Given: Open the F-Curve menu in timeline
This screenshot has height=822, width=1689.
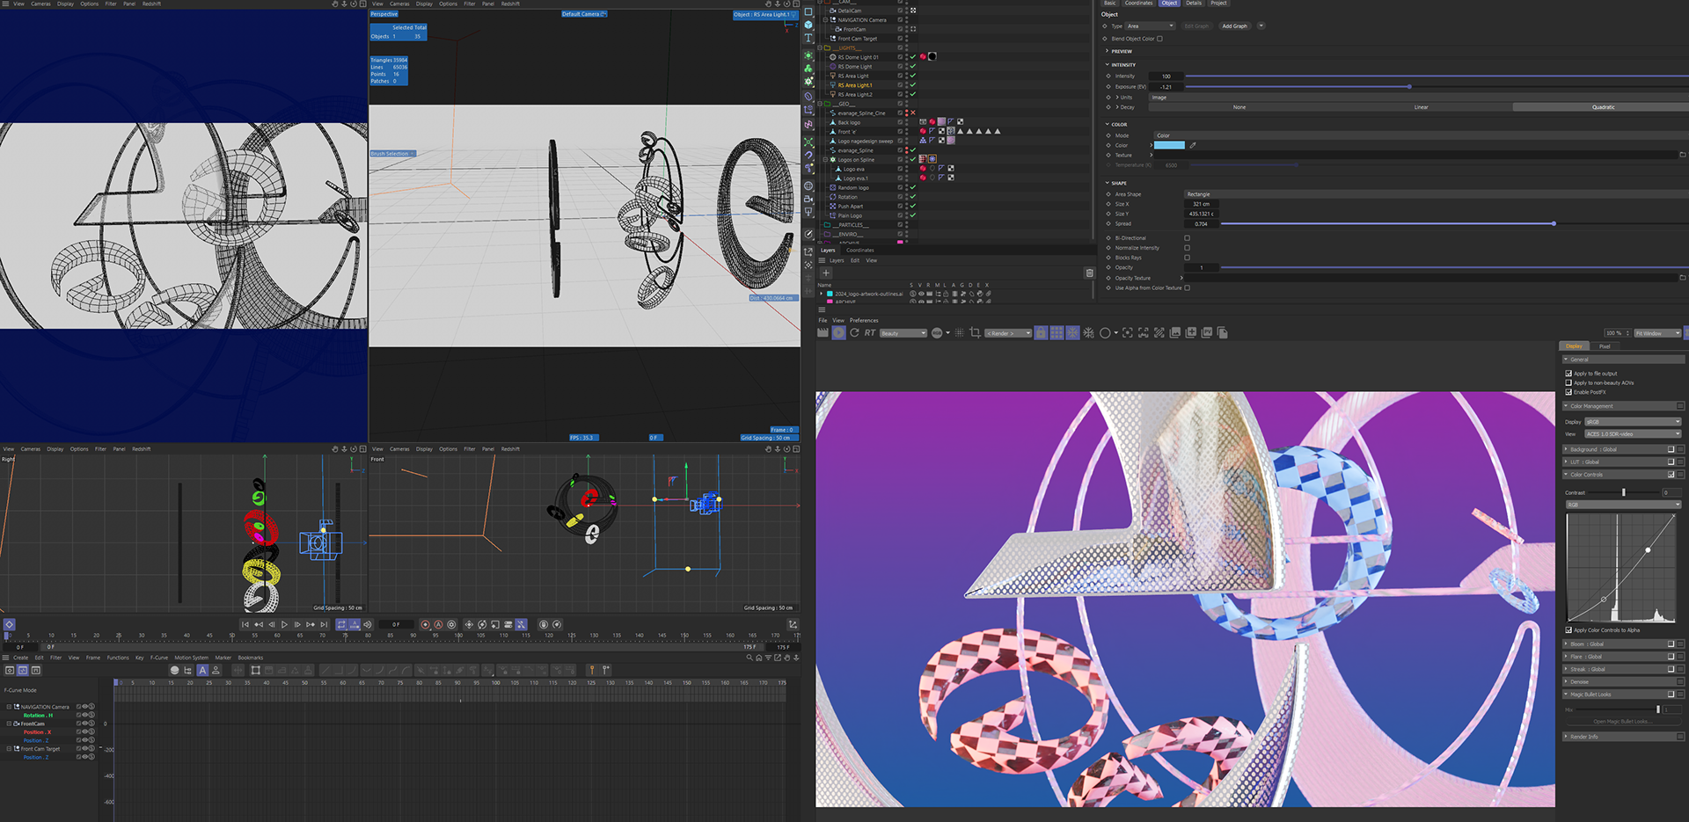Looking at the screenshot, I should pyautogui.click(x=159, y=658).
